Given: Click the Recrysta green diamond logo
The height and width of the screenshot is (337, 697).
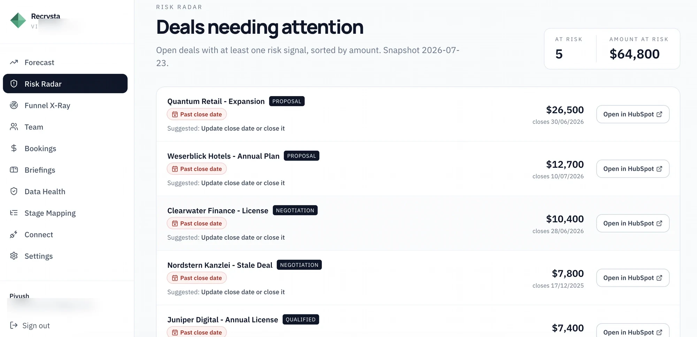Looking at the screenshot, I should click(x=18, y=21).
